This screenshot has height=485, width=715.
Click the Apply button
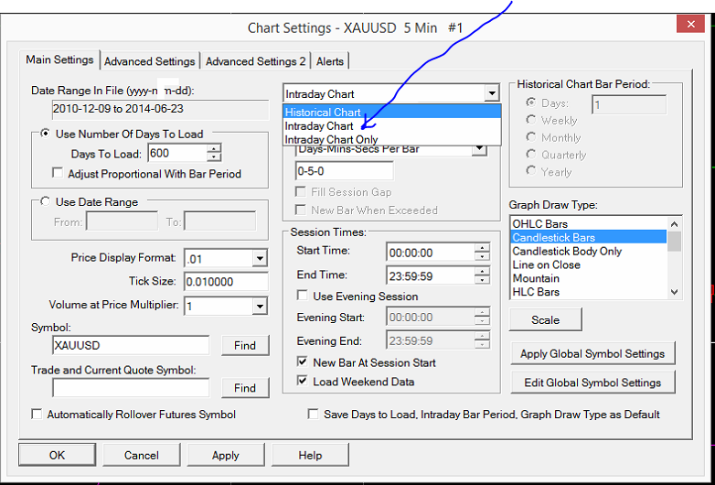tap(226, 455)
